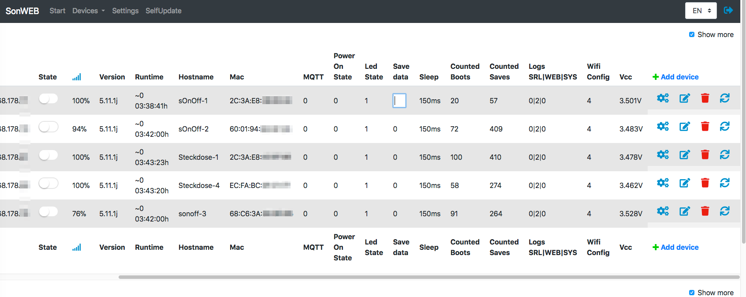Click the signal value 94%
Image resolution: width=746 pixels, height=297 pixels.
[x=79, y=129]
